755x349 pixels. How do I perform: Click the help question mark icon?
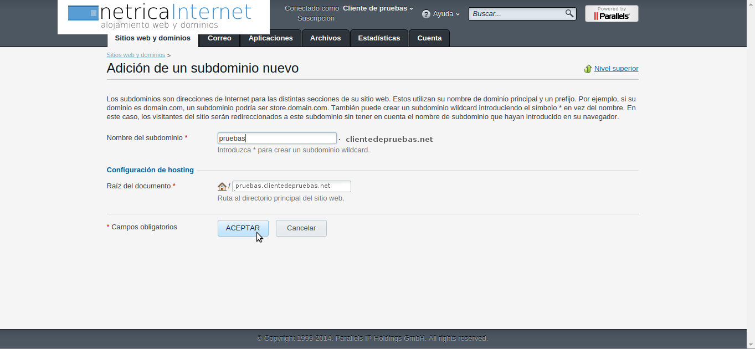pos(426,14)
